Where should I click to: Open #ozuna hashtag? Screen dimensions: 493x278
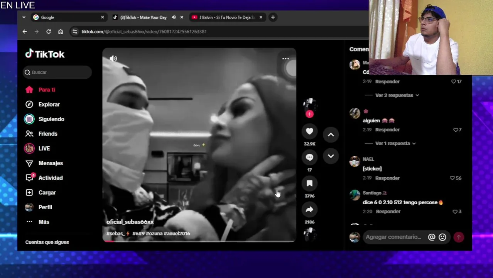coord(154,234)
